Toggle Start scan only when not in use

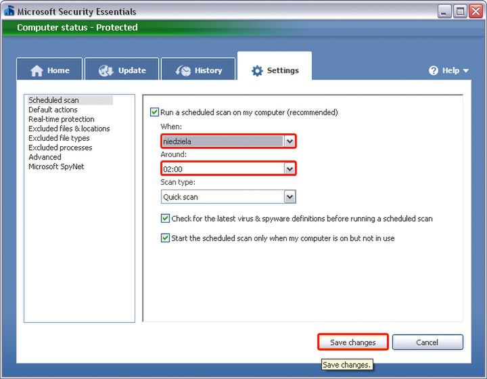point(165,238)
